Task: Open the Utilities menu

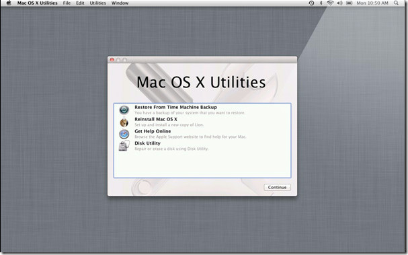Action: point(98,3)
